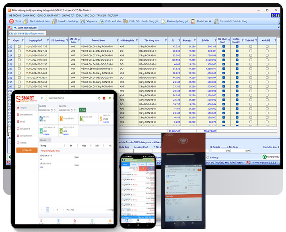Screen dimensions: 286x232
Task: Open the GIAO CA NHẬP XUẤT menu
Action: (x=49, y=16)
